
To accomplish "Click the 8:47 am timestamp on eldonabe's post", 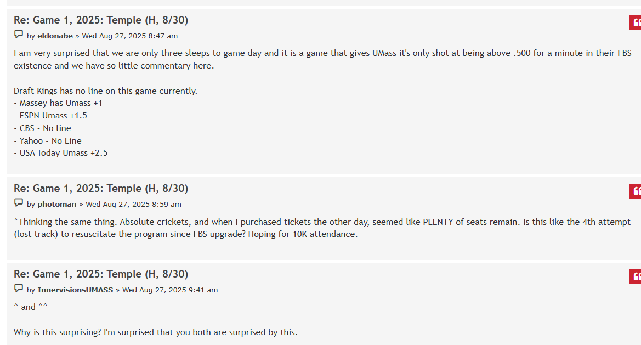I will click(x=129, y=36).
